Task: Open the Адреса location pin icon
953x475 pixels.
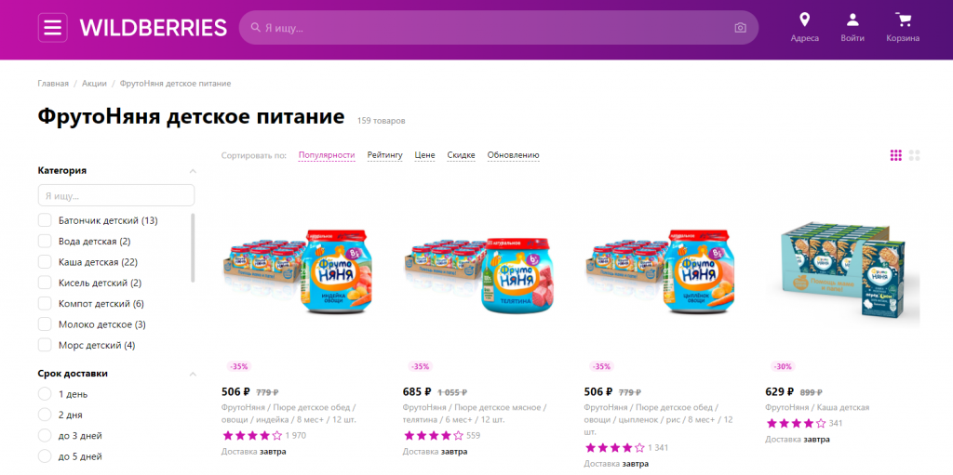Action: click(x=805, y=20)
